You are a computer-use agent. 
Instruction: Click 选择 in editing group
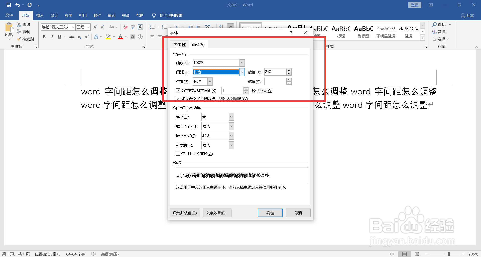pos(441,39)
